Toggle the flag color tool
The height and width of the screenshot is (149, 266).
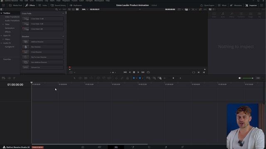pos(134,78)
